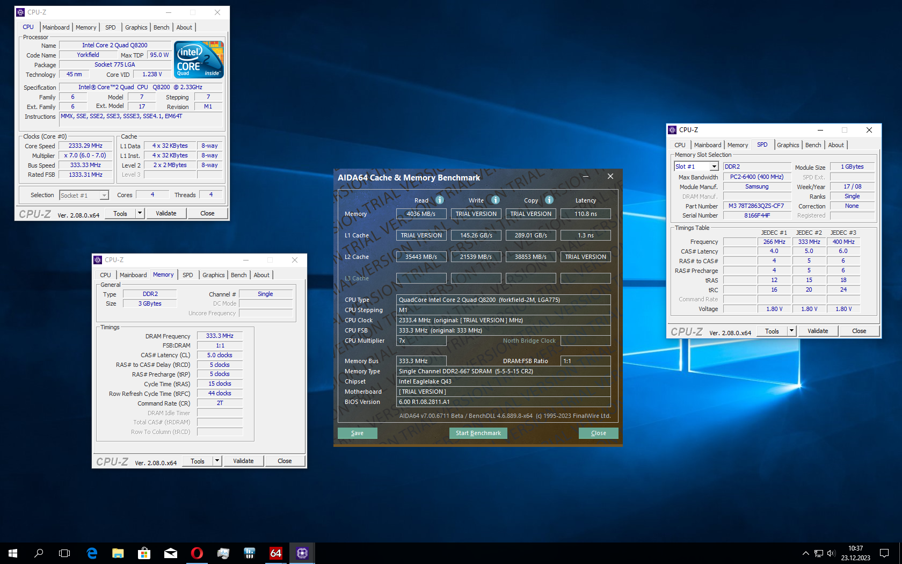Open the Socket #1 selection dropdown
The width and height of the screenshot is (902, 564).
104,196
